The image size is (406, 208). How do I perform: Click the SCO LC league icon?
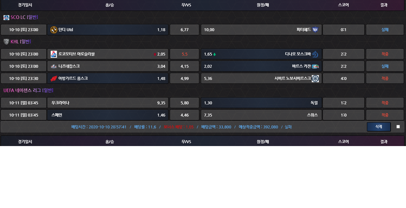[6, 18]
